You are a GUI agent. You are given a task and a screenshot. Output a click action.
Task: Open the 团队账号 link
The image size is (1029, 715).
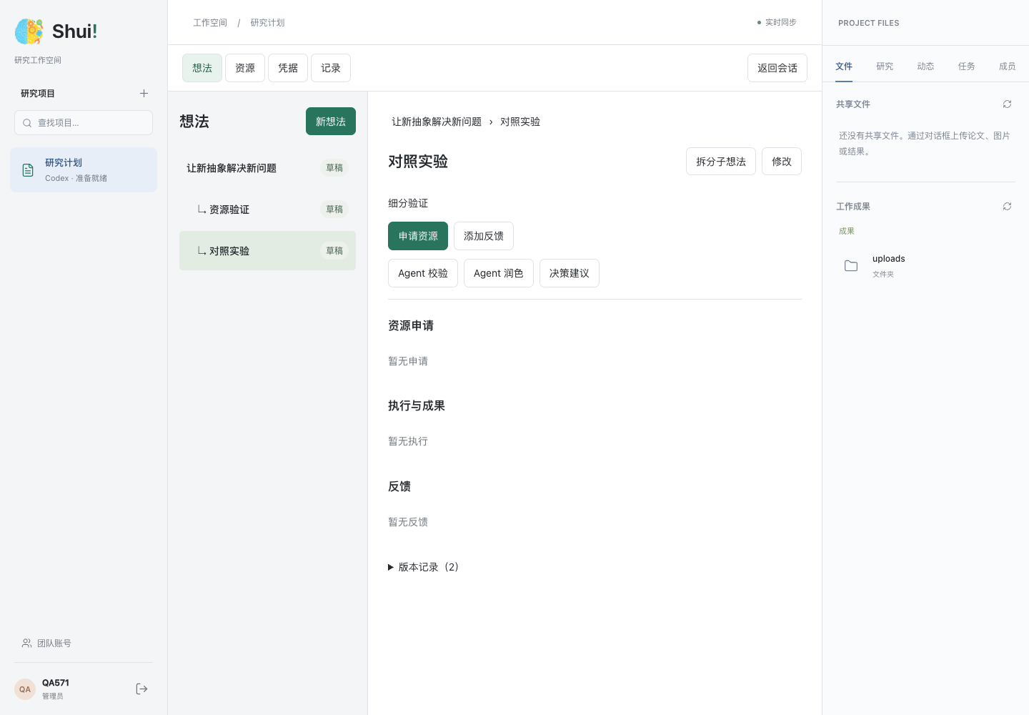coord(46,643)
